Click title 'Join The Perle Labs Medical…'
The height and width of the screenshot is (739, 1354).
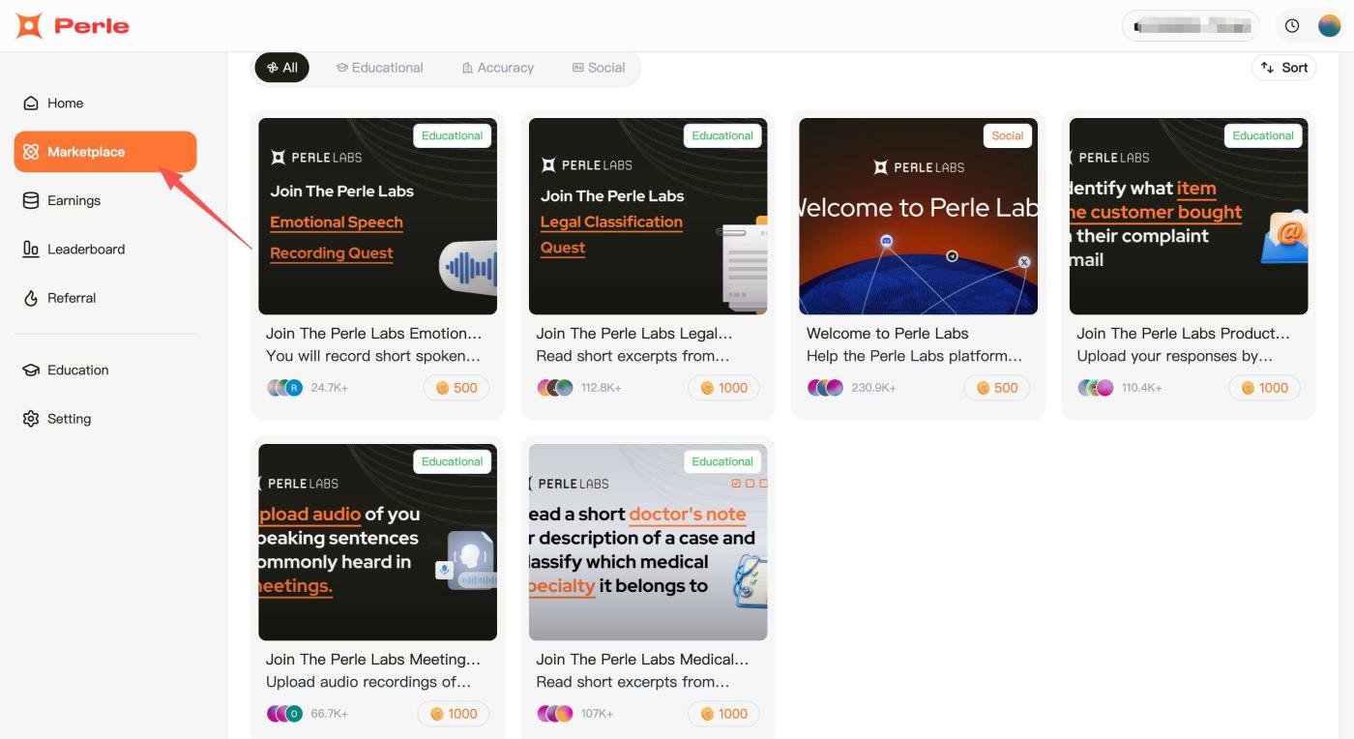tap(643, 660)
